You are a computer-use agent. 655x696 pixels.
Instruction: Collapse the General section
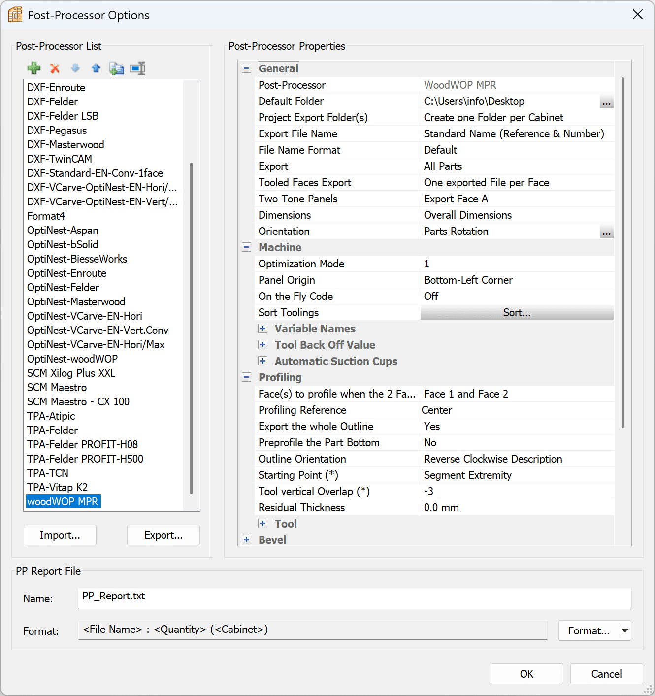pyautogui.click(x=247, y=68)
